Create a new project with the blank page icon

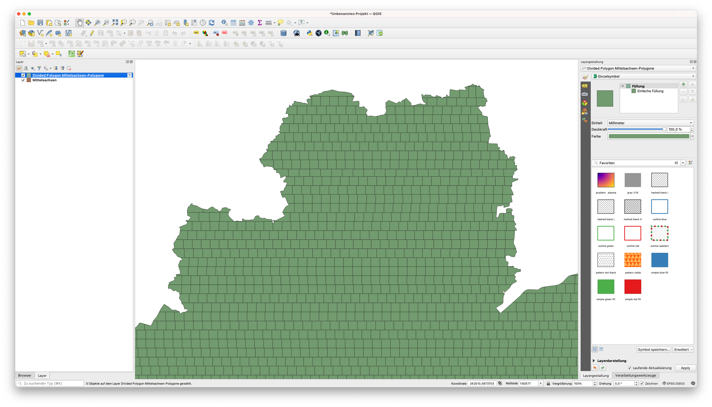pyautogui.click(x=23, y=23)
